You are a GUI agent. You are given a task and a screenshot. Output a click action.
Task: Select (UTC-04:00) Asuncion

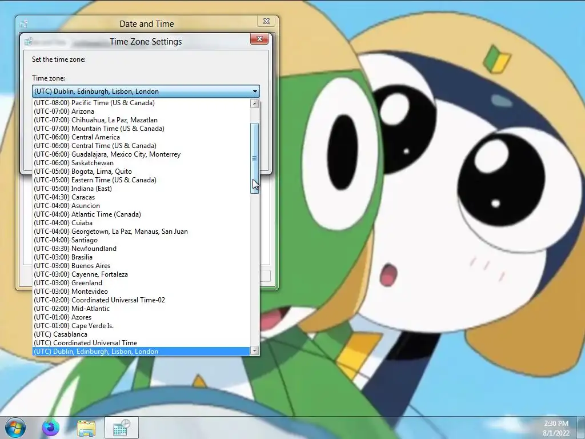coord(141,206)
